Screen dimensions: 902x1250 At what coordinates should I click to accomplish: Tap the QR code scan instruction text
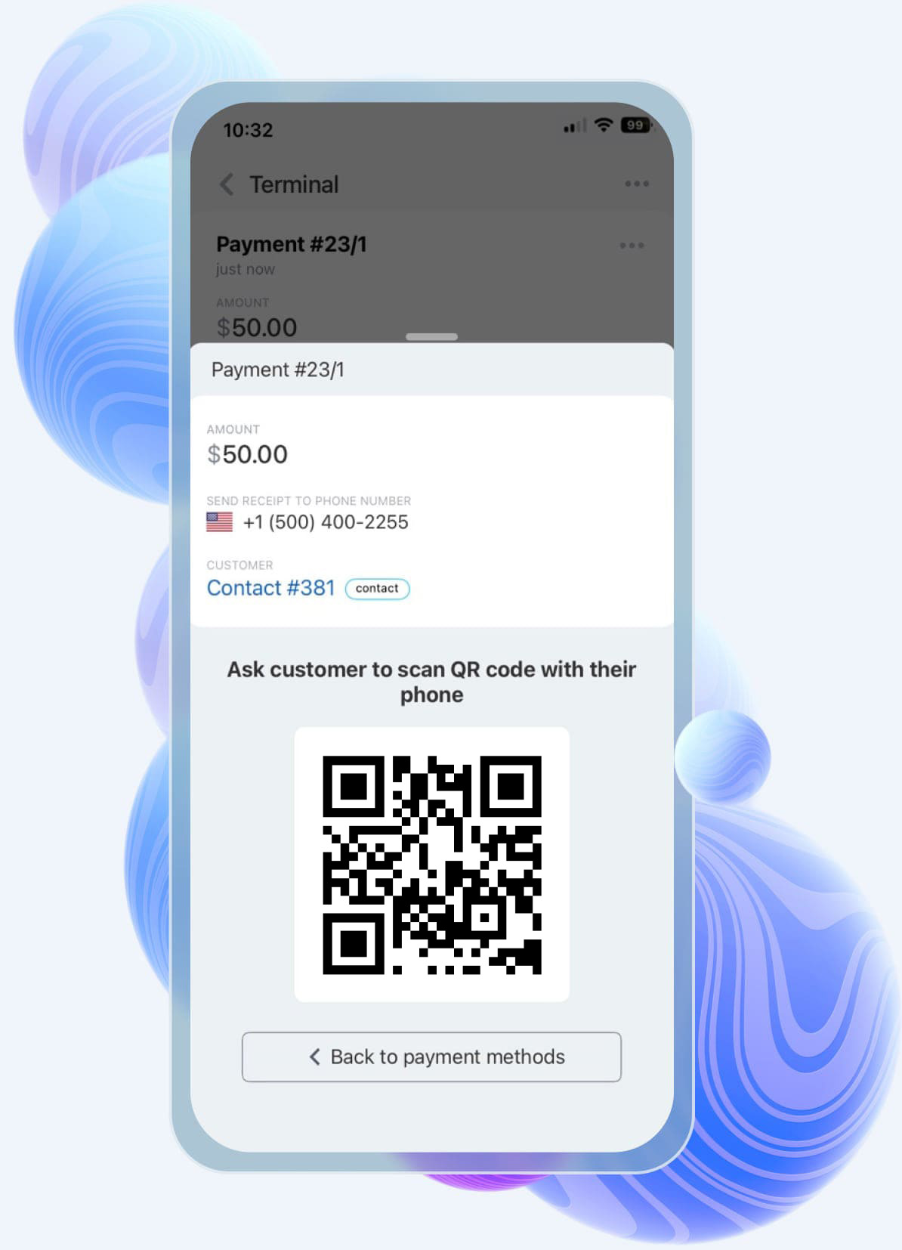click(x=431, y=682)
